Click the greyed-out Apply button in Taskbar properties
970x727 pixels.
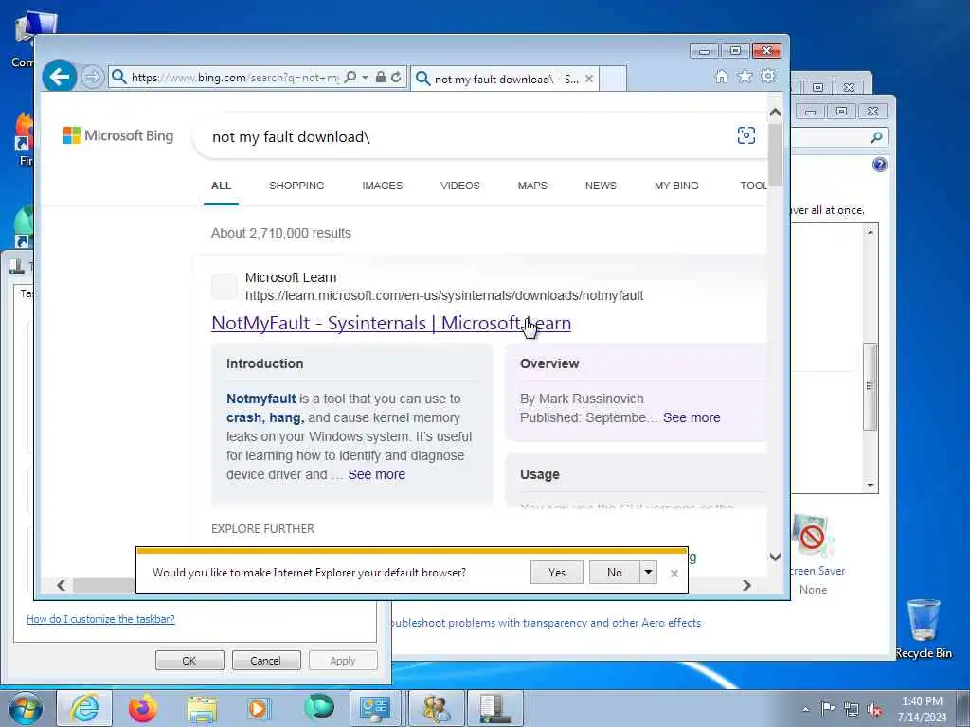pos(343,660)
